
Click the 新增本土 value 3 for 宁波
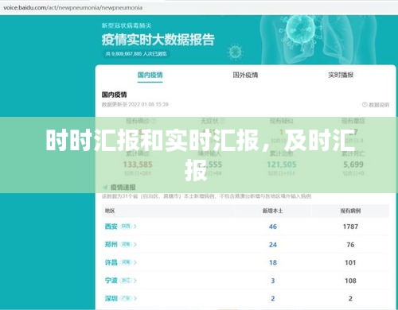[x=273, y=281]
